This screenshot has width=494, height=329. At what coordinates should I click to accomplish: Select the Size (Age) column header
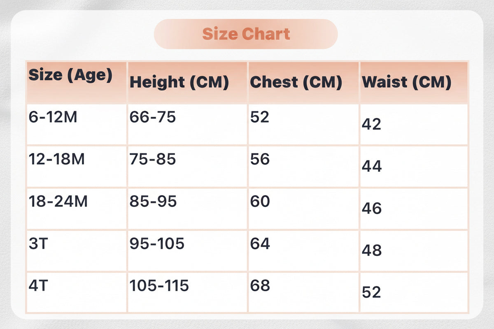(x=77, y=82)
